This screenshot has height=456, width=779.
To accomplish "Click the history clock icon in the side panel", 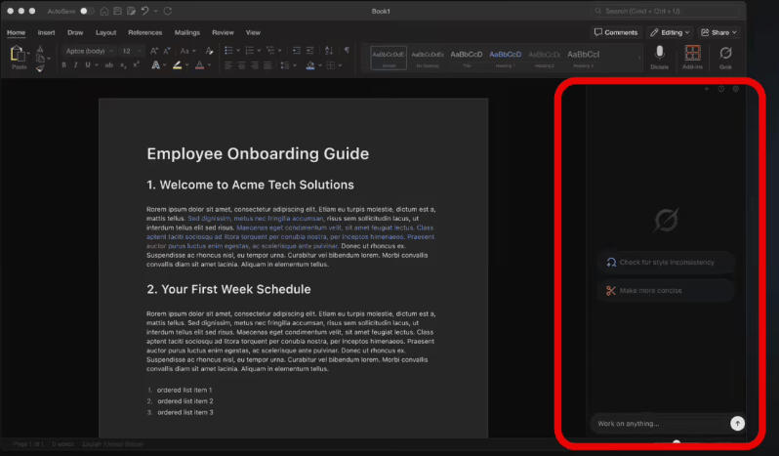I will (721, 89).
